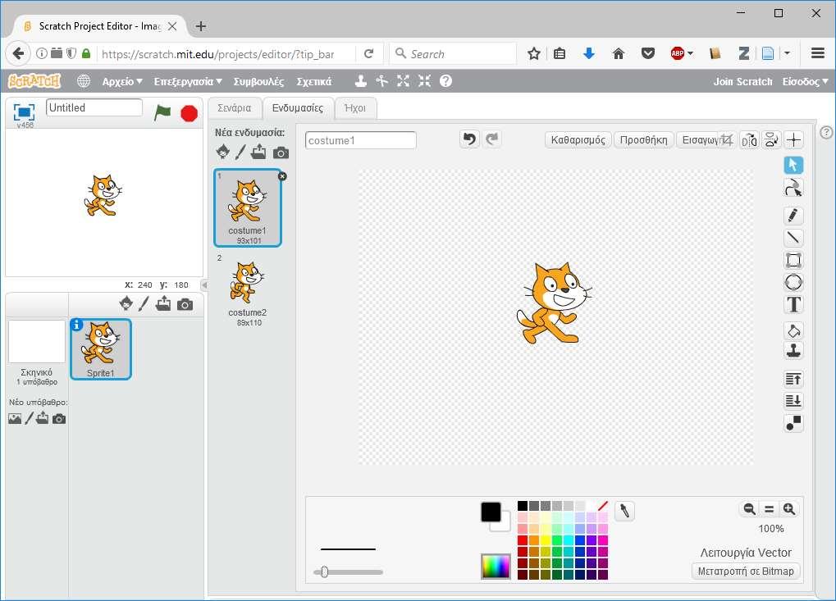The image size is (836, 601).
Task: Click the Forward a layer icon
Action: [793, 379]
